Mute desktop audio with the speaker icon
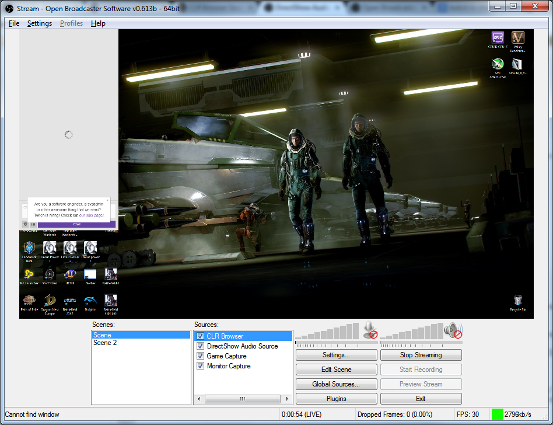The width and height of the screenshot is (553, 425). (x=453, y=330)
